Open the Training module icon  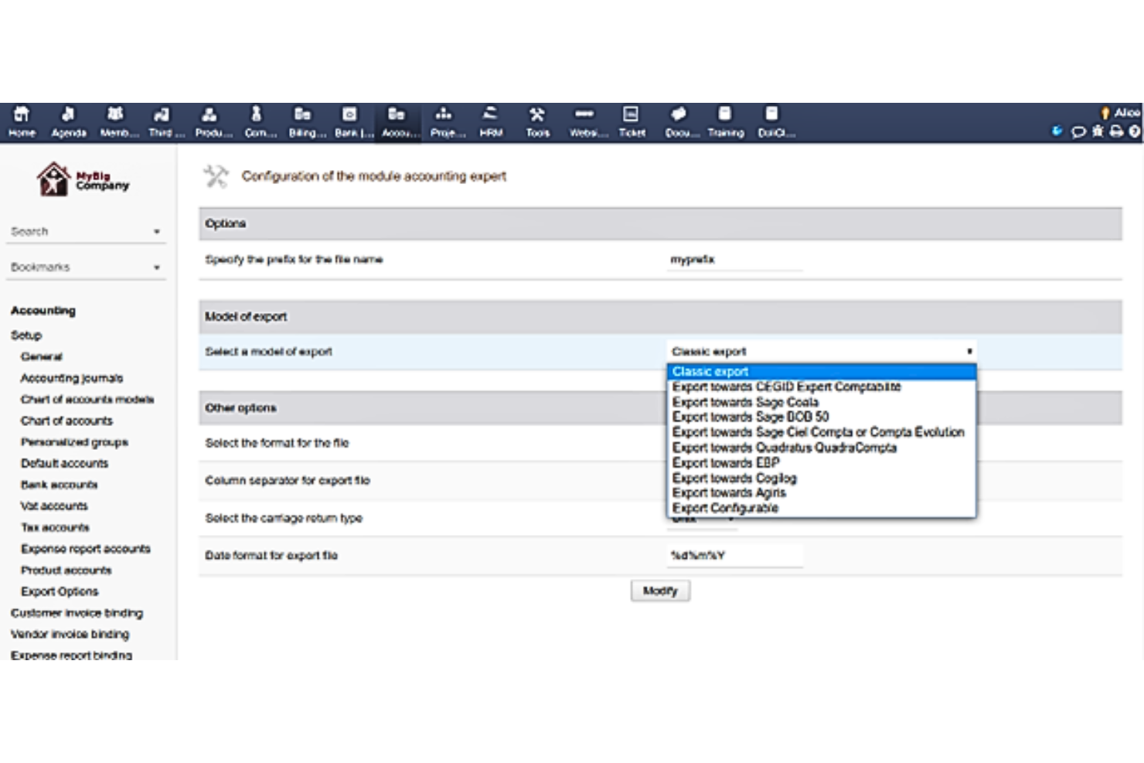725,114
